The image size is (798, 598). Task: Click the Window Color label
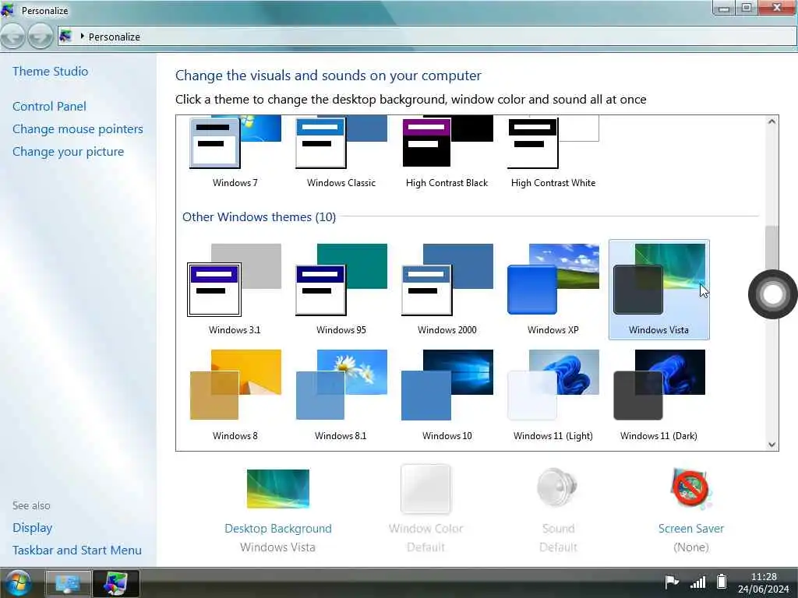pos(426,529)
